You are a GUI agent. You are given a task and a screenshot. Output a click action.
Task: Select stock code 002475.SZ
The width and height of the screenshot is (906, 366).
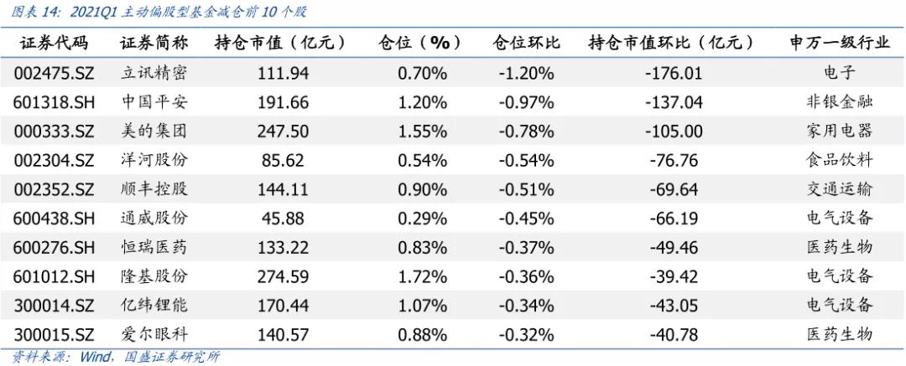click(54, 73)
